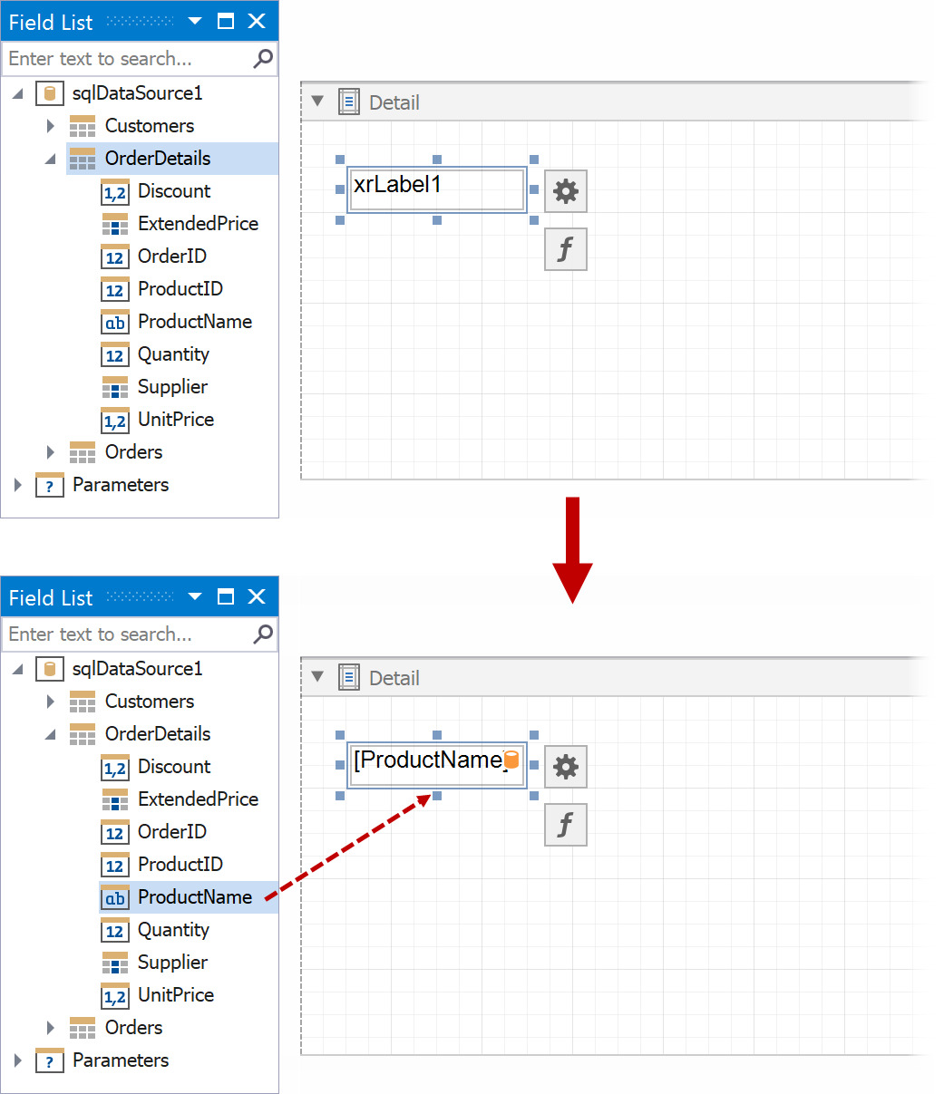Select the highlighted OrderDetails table
944x1094 pixels.
(x=158, y=159)
